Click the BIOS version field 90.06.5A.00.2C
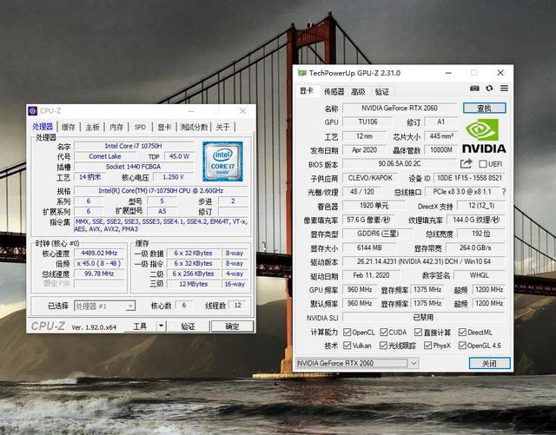556x435 pixels. click(x=400, y=163)
